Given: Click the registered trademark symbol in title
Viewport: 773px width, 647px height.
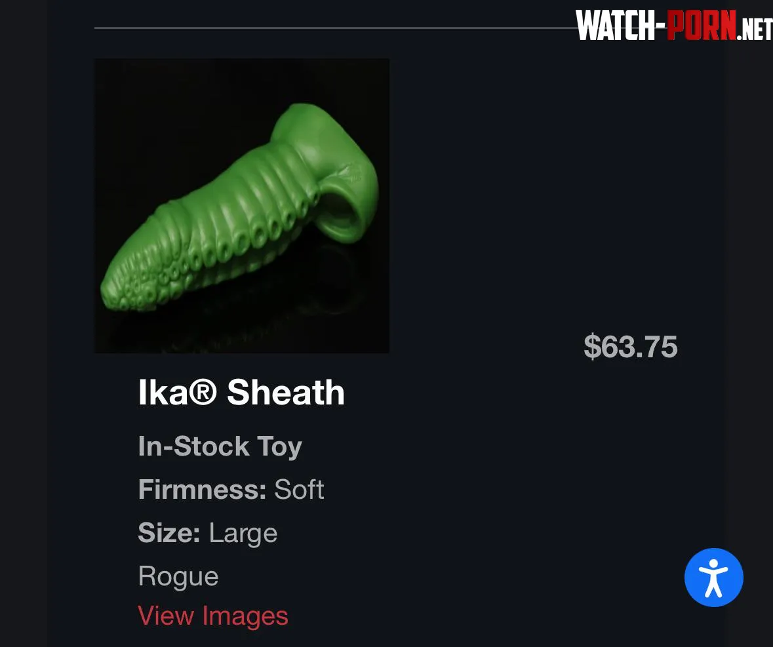Looking at the screenshot, I should click(x=203, y=393).
